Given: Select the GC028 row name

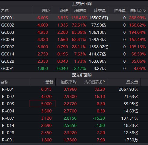Looking at the screenshot, I should pos(8,61).
